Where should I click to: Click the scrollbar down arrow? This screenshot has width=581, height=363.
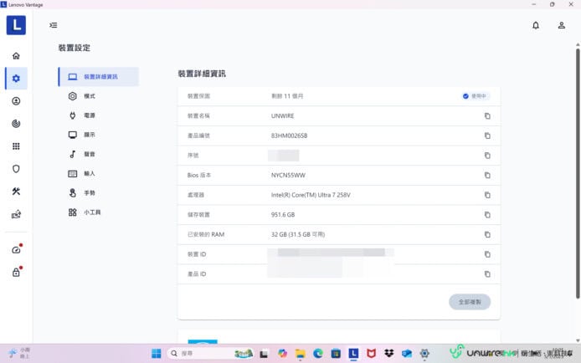click(578, 340)
